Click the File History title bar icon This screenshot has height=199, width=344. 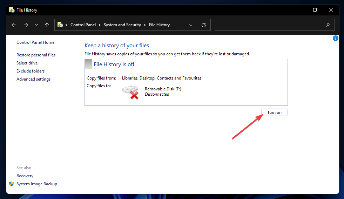pos(12,10)
